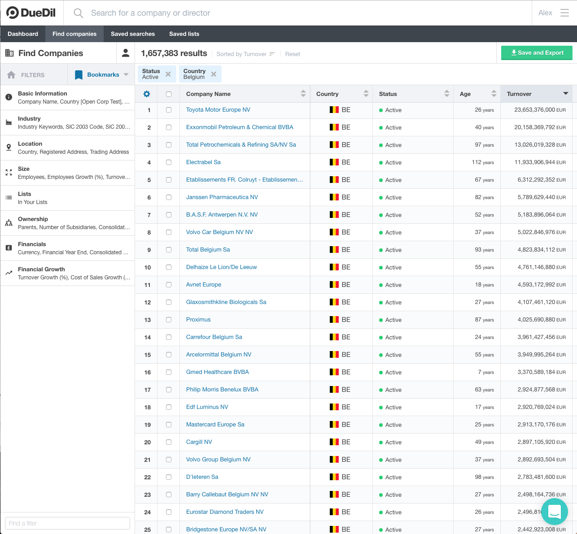This screenshot has height=534, width=577.
Task: Check the box for Proximus row
Action: (169, 320)
